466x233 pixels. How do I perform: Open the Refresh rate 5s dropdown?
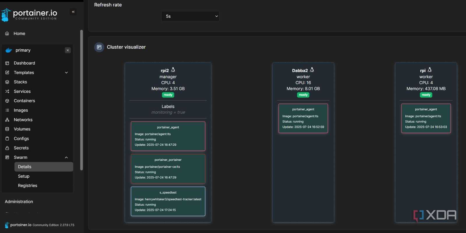pyautogui.click(x=190, y=16)
